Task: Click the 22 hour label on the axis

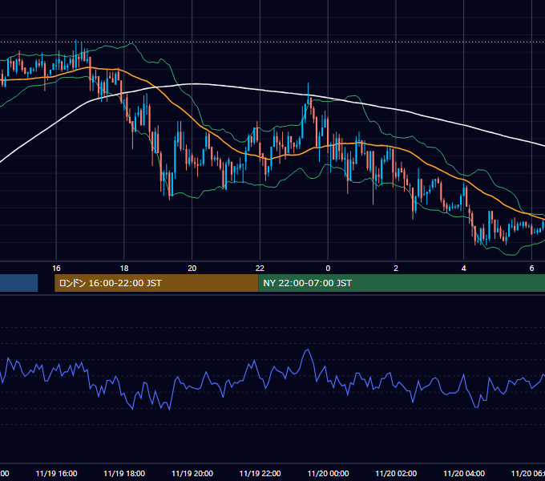Action: [x=260, y=268]
